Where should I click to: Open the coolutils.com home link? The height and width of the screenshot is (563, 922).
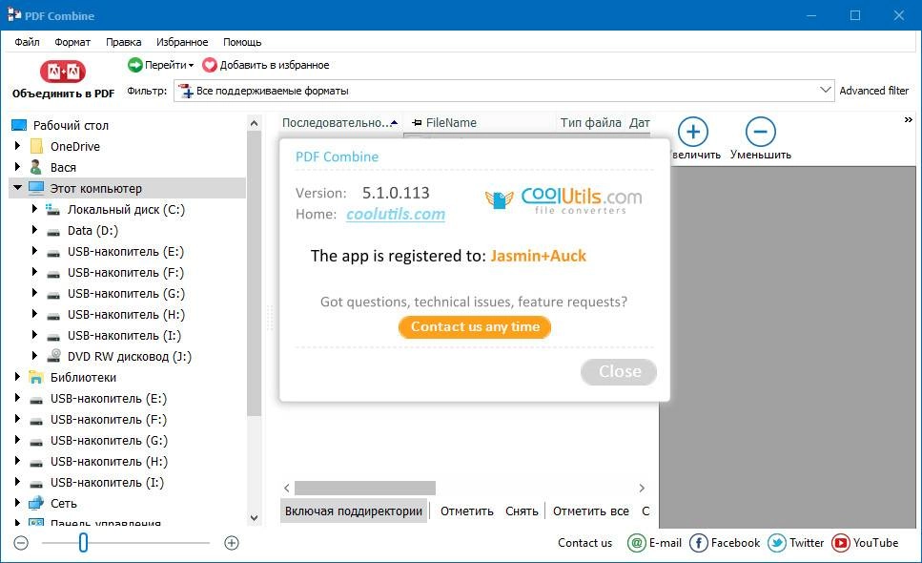(x=396, y=214)
